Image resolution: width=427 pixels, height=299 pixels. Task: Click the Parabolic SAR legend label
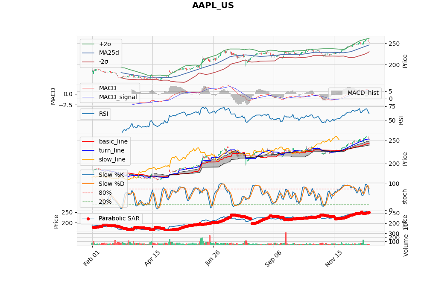coord(119,218)
